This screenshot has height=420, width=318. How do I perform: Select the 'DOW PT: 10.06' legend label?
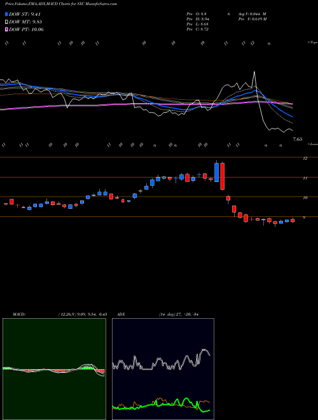26,29
